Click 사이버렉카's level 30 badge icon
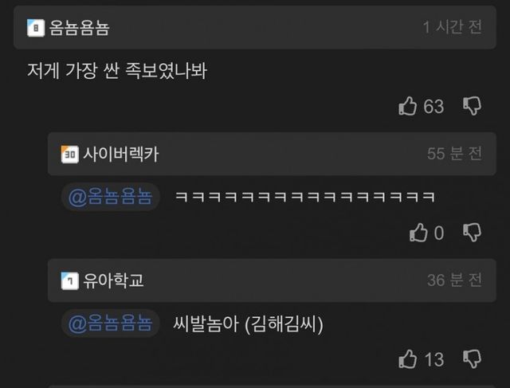Image resolution: width=510 pixels, height=388 pixels. coord(69,154)
